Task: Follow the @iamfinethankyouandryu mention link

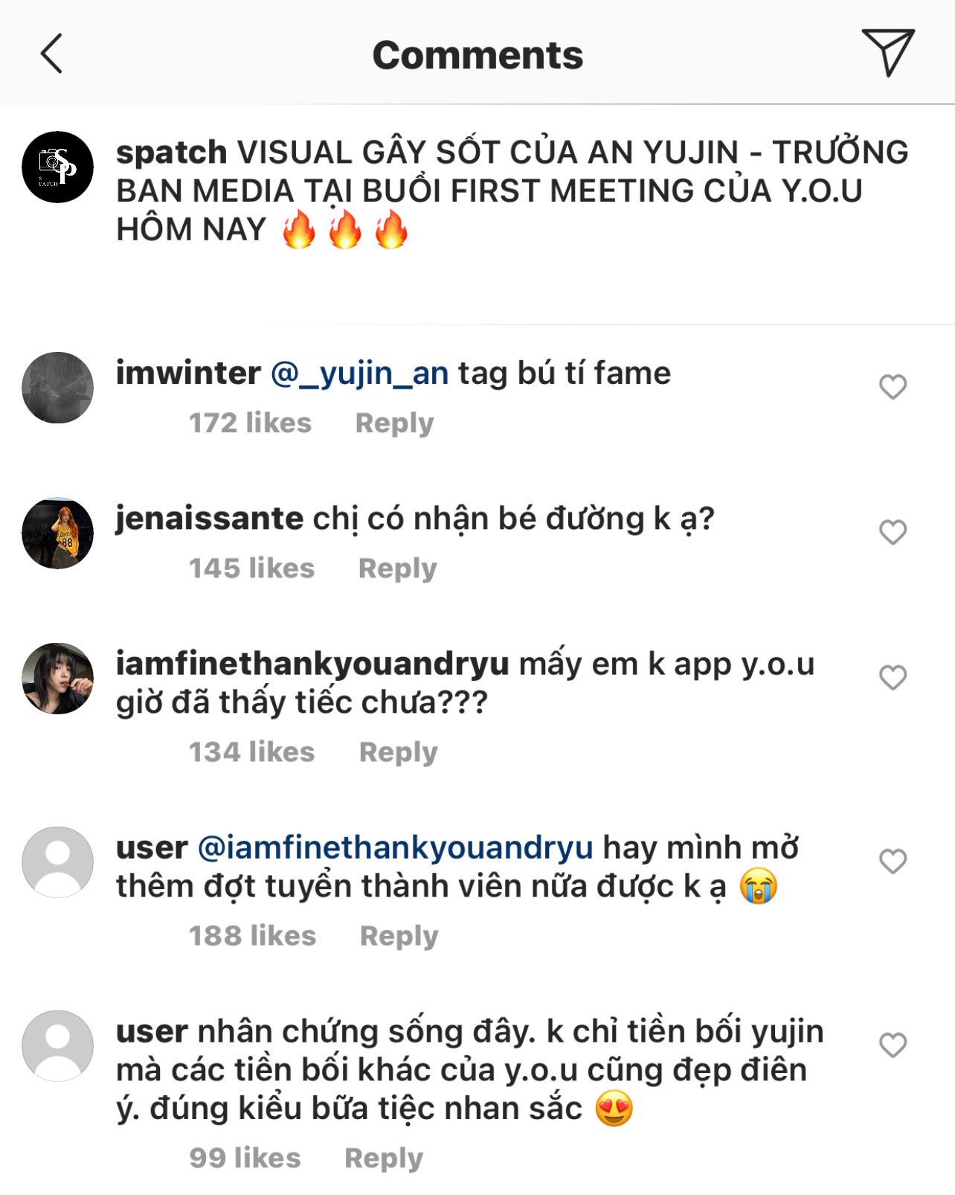Action: pos(395,848)
